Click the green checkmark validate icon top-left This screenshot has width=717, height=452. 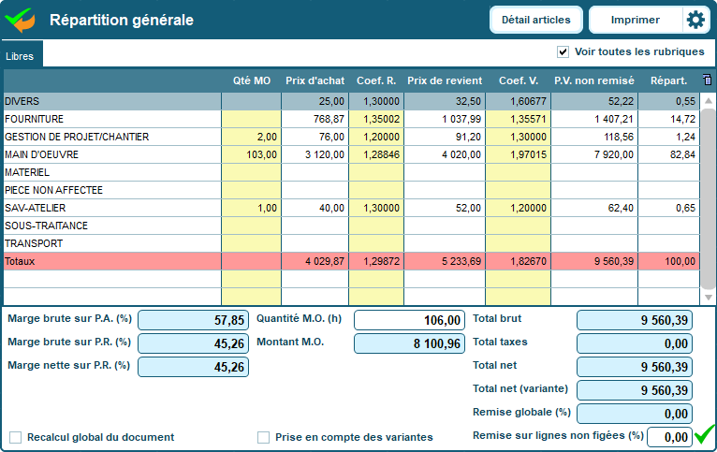point(20,19)
